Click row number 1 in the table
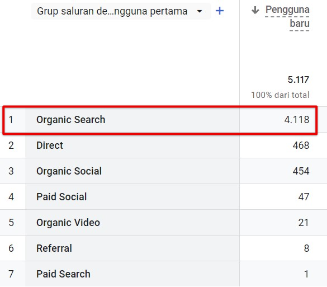327x287 pixels. pos(11,120)
